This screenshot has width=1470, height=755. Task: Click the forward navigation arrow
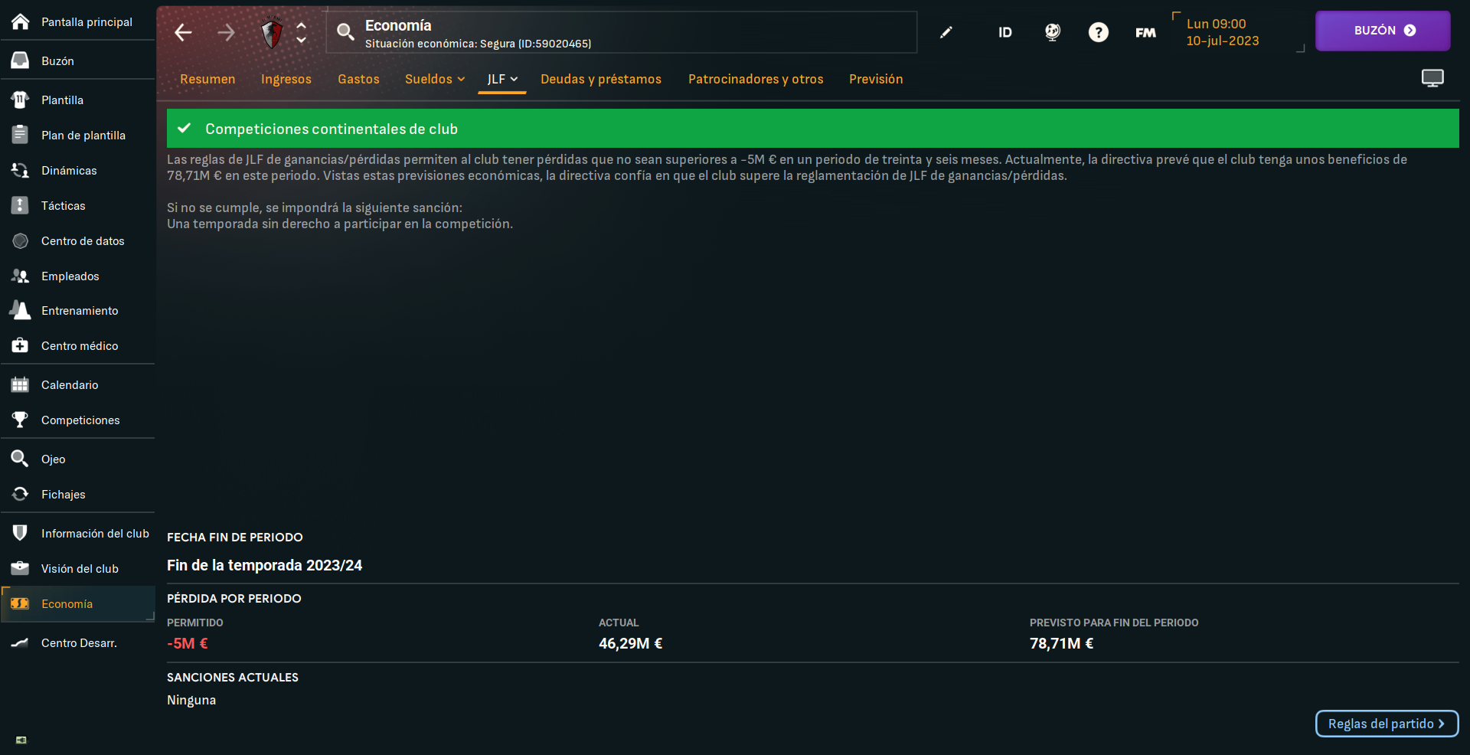[x=226, y=32]
